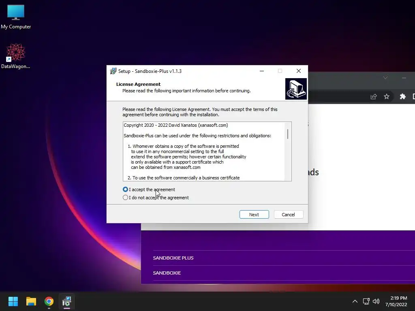Minimize the Sandboxie-Plus setup window

(262, 71)
